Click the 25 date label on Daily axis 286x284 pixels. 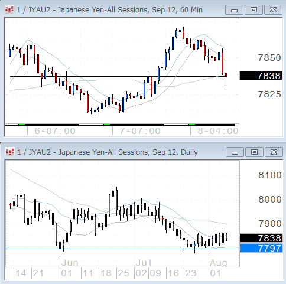123,273
